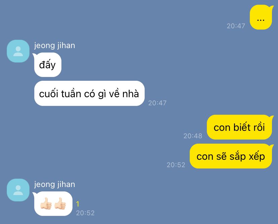Tap the first thumbs-up emoji
The height and width of the screenshot is (224, 278).
[46, 203]
